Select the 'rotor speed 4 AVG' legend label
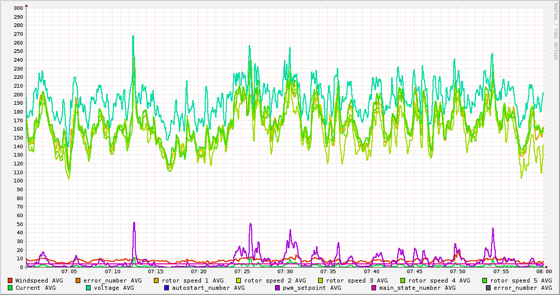This screenshot has width=560, height=295. (x=439, y=280)
